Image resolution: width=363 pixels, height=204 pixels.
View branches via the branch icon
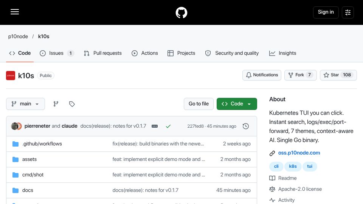tap(56, 104)
